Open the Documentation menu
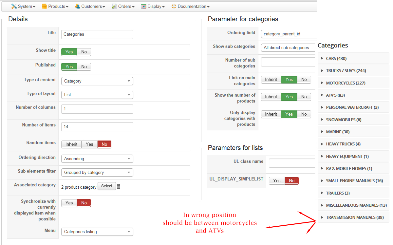Viewport: 393px width, 245px height. (190, 6)
